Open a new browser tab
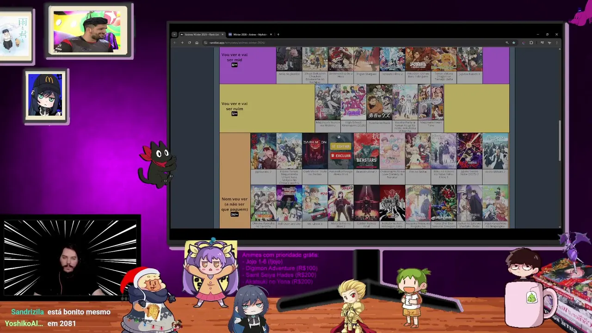592x333 pixels. (278, 34)
